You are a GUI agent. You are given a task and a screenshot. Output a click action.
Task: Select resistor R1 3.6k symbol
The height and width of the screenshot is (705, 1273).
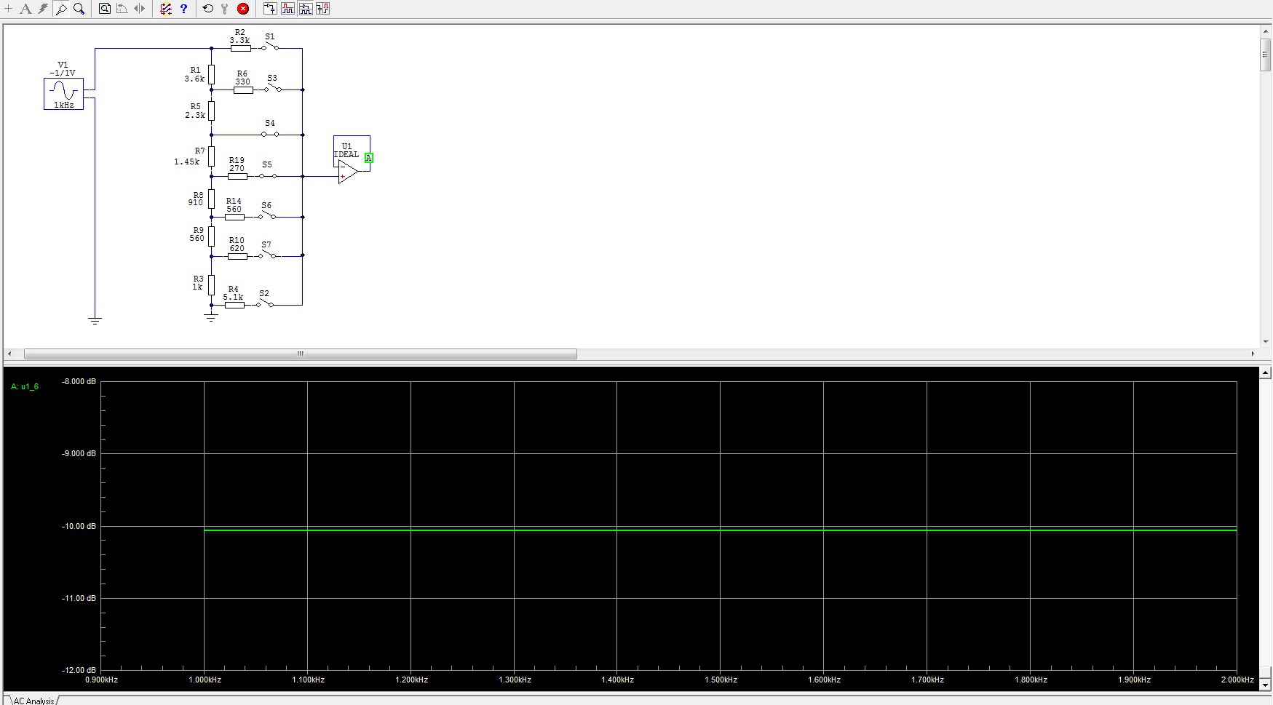[x=211, y=74]
